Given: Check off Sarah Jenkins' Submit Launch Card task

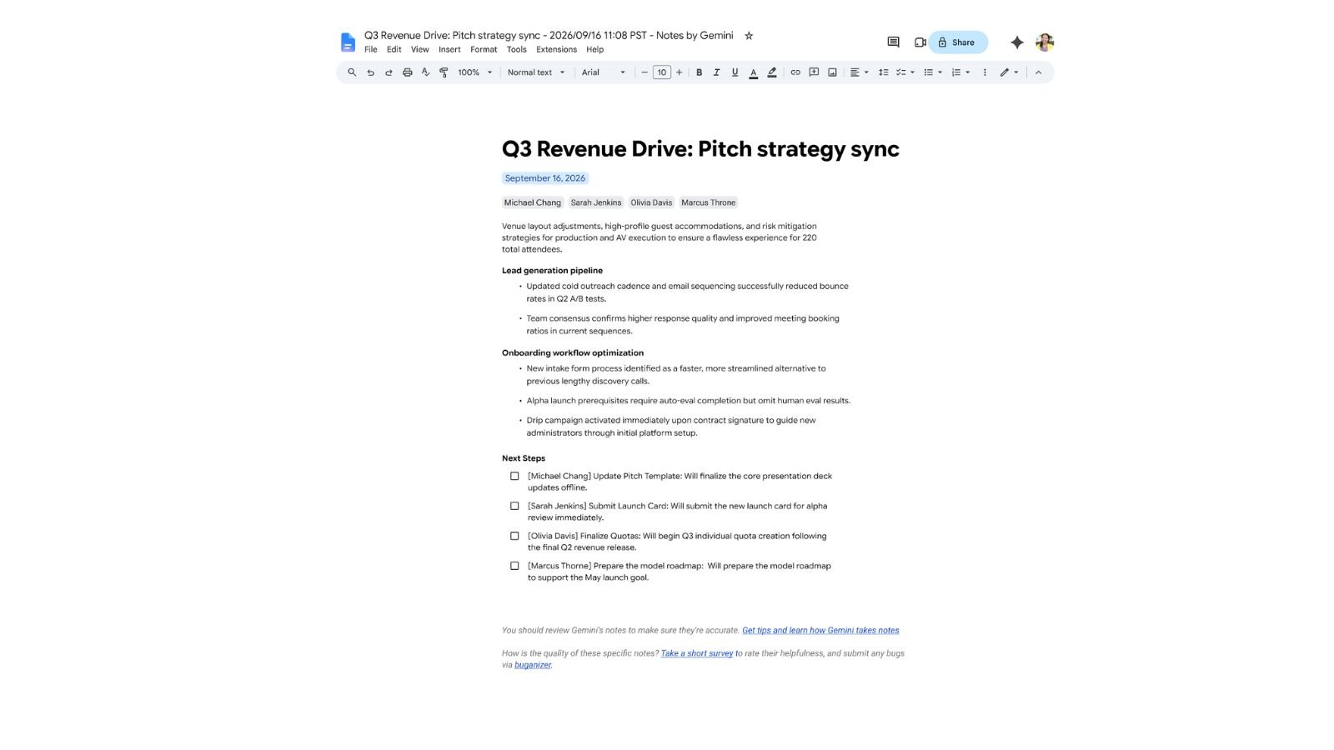Looking at the screenshot, I should pyautogui.click(x=514, y=506).
